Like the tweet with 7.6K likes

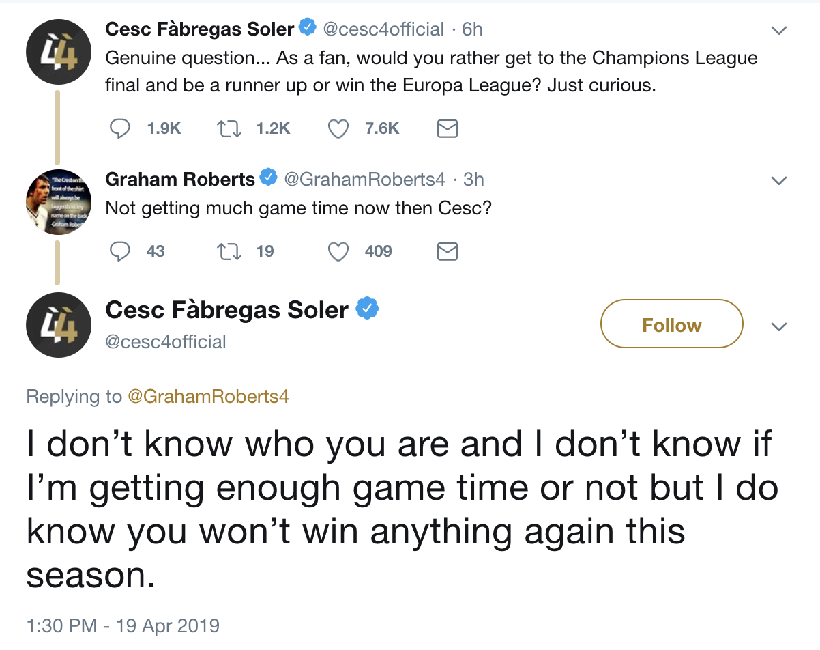click(338, 128)
